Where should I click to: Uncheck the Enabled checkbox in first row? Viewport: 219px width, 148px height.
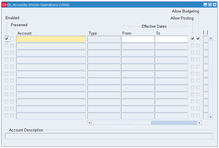point(7,39)
